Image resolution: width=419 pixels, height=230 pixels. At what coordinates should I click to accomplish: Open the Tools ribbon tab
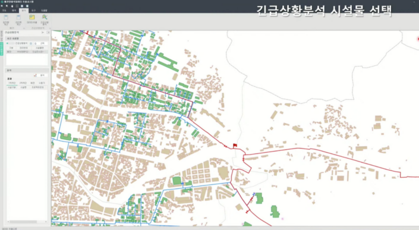click(x=34, y=11)
